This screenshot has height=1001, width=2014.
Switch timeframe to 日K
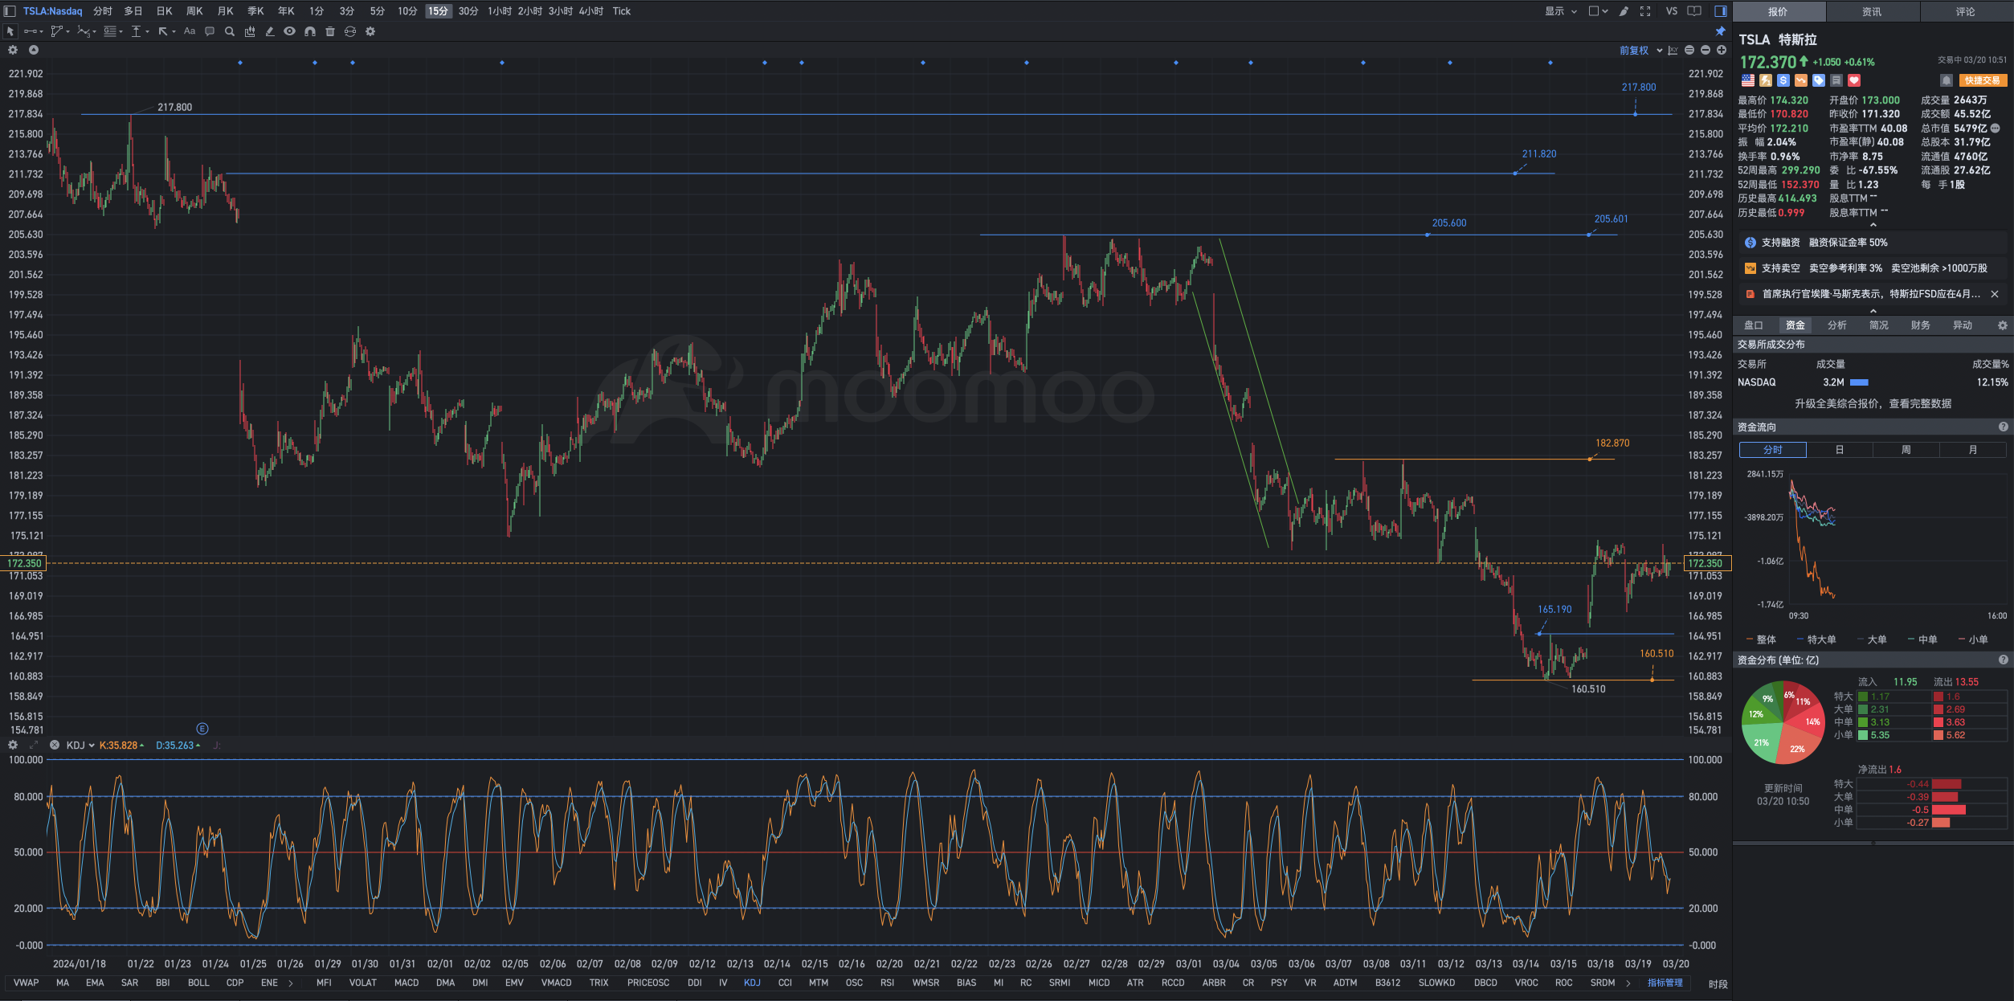[x=164, y=11]
